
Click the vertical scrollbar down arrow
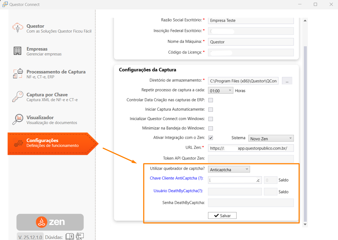coord(305,224)
